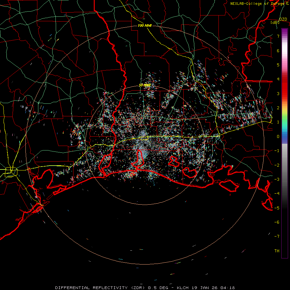The image size is (290, 290).
Task: Select the -7 value on the color scale
Action: click(x=277, y=237)
